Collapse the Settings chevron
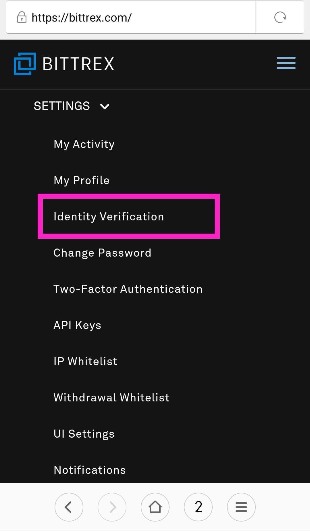Image resolution: width=310 pixels, height=531 pixels. click(105, 107)
